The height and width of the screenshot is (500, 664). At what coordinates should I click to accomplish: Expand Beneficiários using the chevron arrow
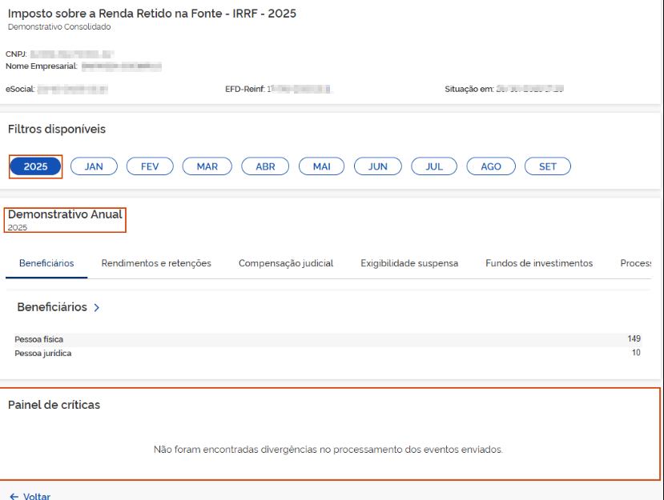(x=96, y=307)
